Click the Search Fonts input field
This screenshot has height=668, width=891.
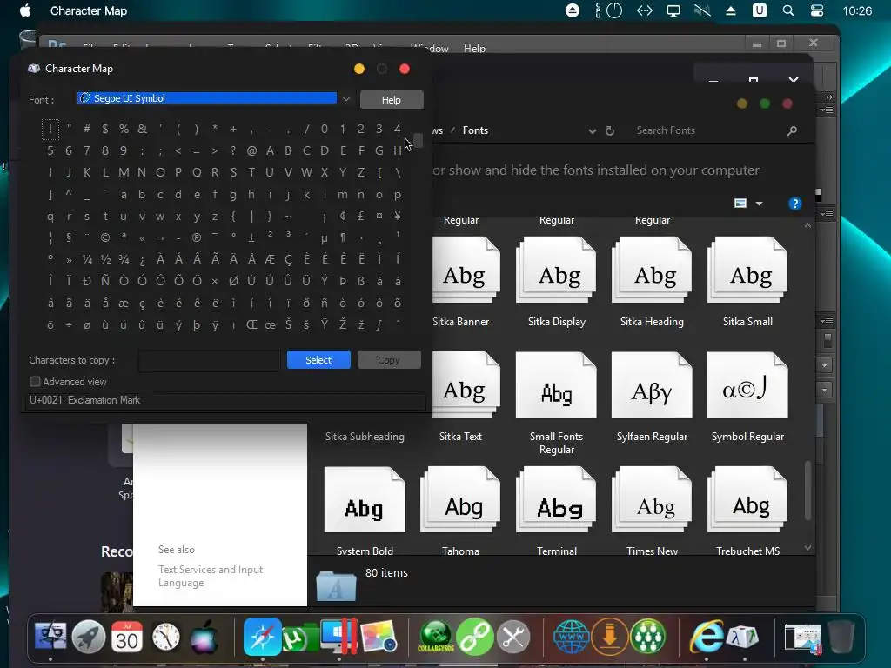click(705, 130)
